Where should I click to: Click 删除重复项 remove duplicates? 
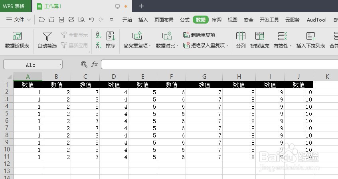pos(199,35)
